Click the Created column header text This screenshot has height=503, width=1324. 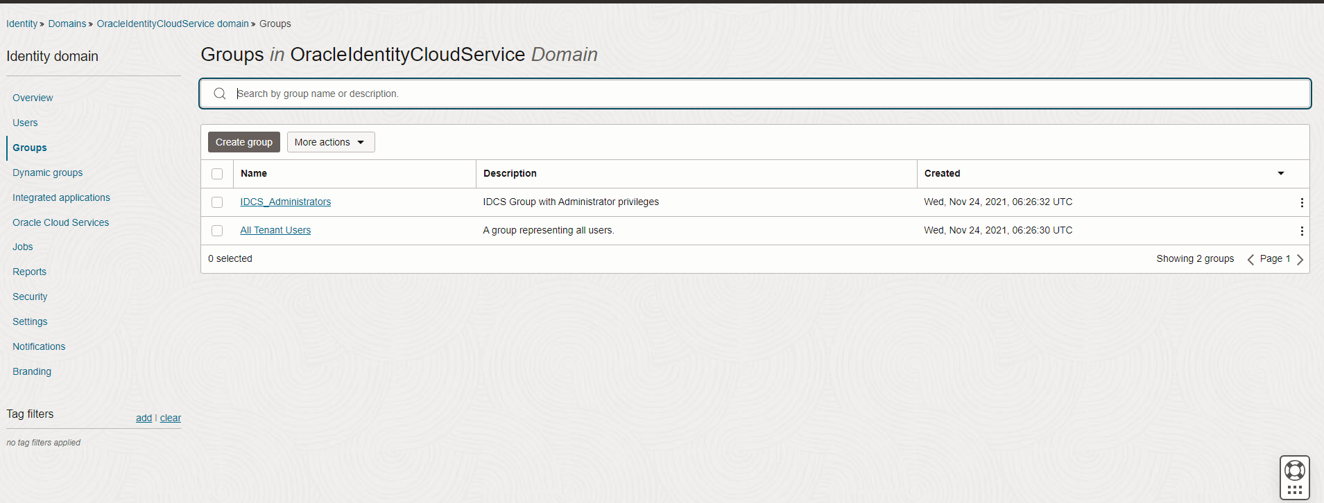pyautogui.click(x=942, y=173)
